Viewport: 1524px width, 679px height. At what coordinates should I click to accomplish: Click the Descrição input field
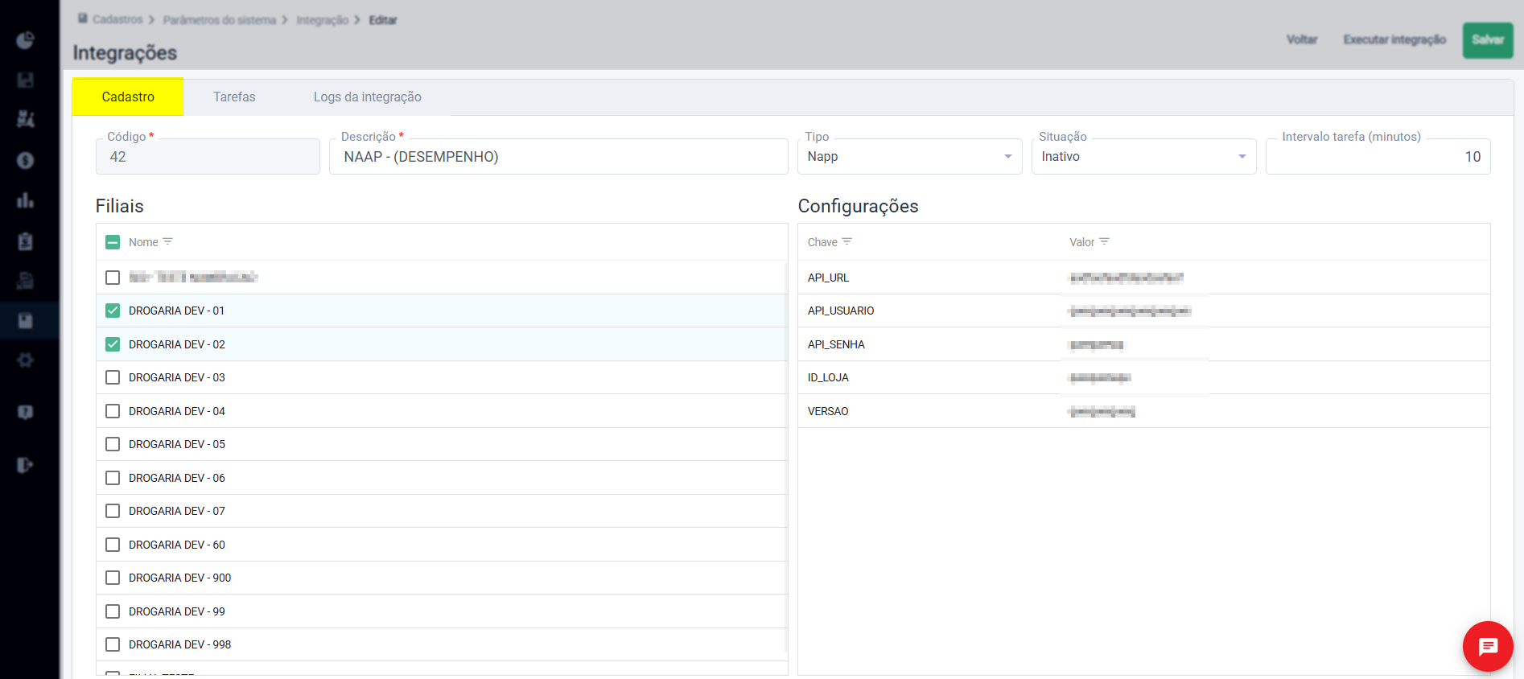coord(558,157)
